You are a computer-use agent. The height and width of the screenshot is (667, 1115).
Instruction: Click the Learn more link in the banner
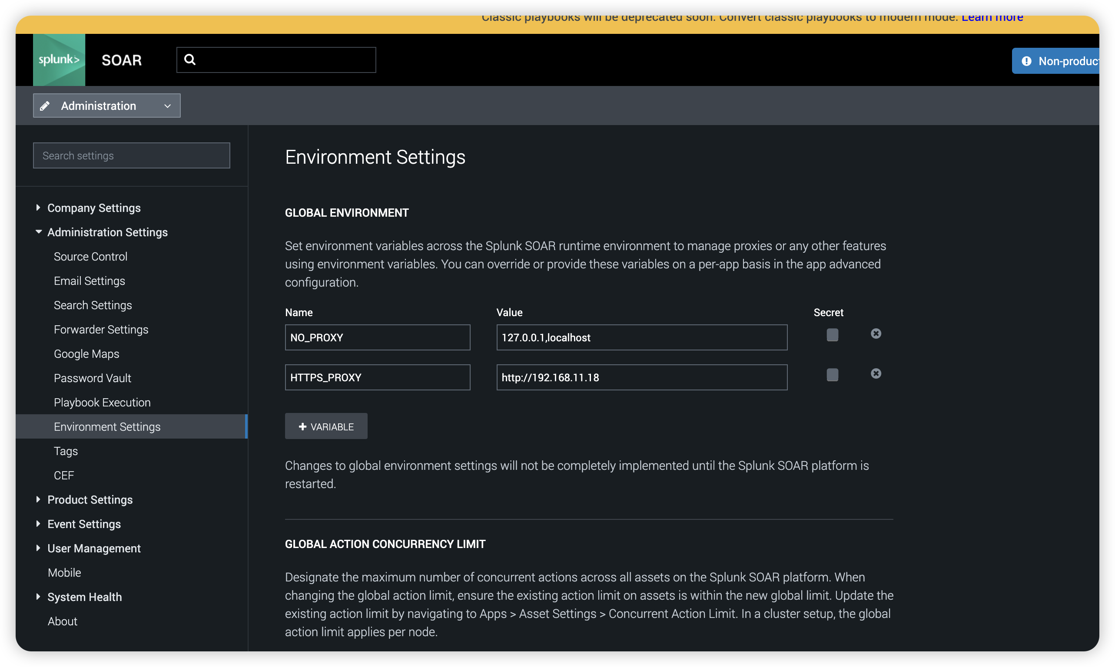click(x=992, y=18)
